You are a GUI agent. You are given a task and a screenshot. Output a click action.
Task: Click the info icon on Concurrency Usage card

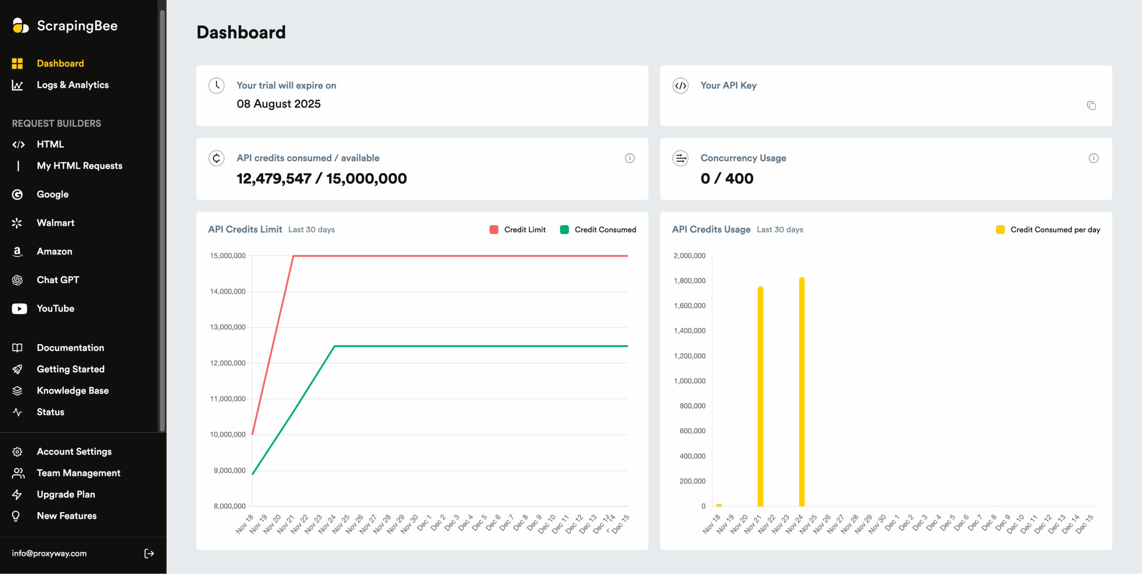1093,158
